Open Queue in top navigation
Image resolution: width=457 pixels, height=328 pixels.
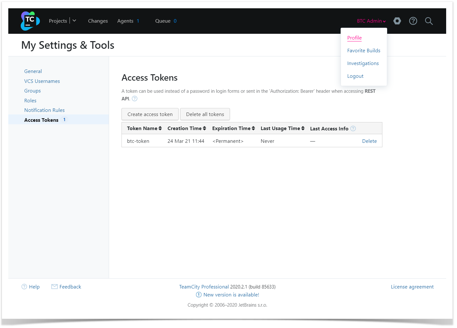163,21
